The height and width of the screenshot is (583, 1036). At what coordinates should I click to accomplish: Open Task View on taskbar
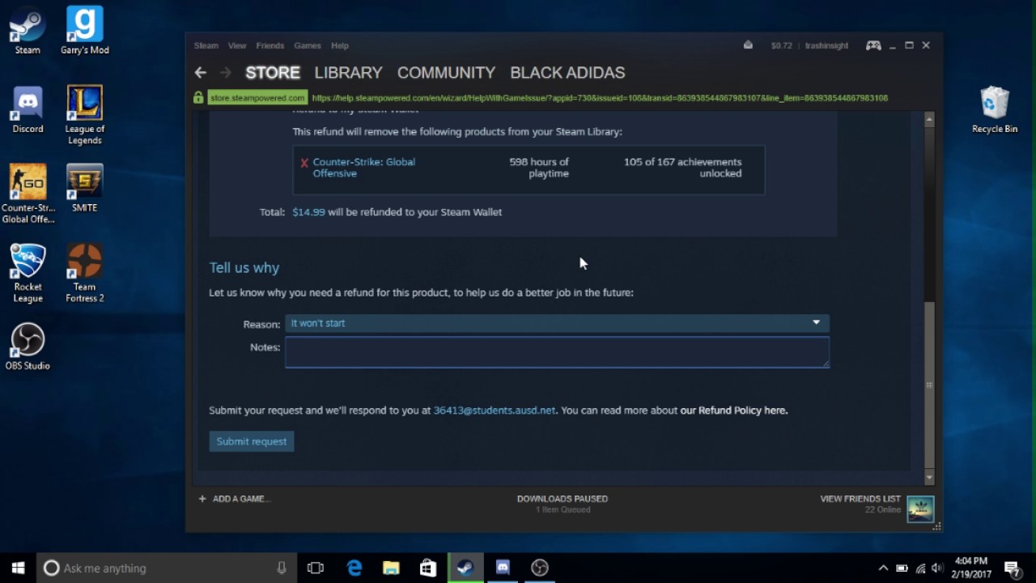316,568
